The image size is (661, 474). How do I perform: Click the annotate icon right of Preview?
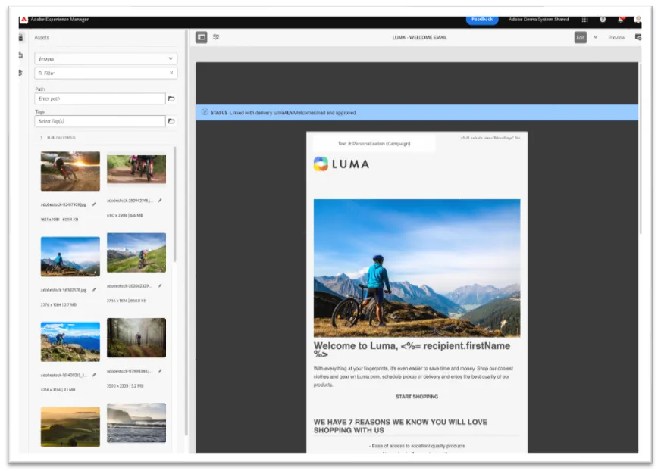(638, 37)
